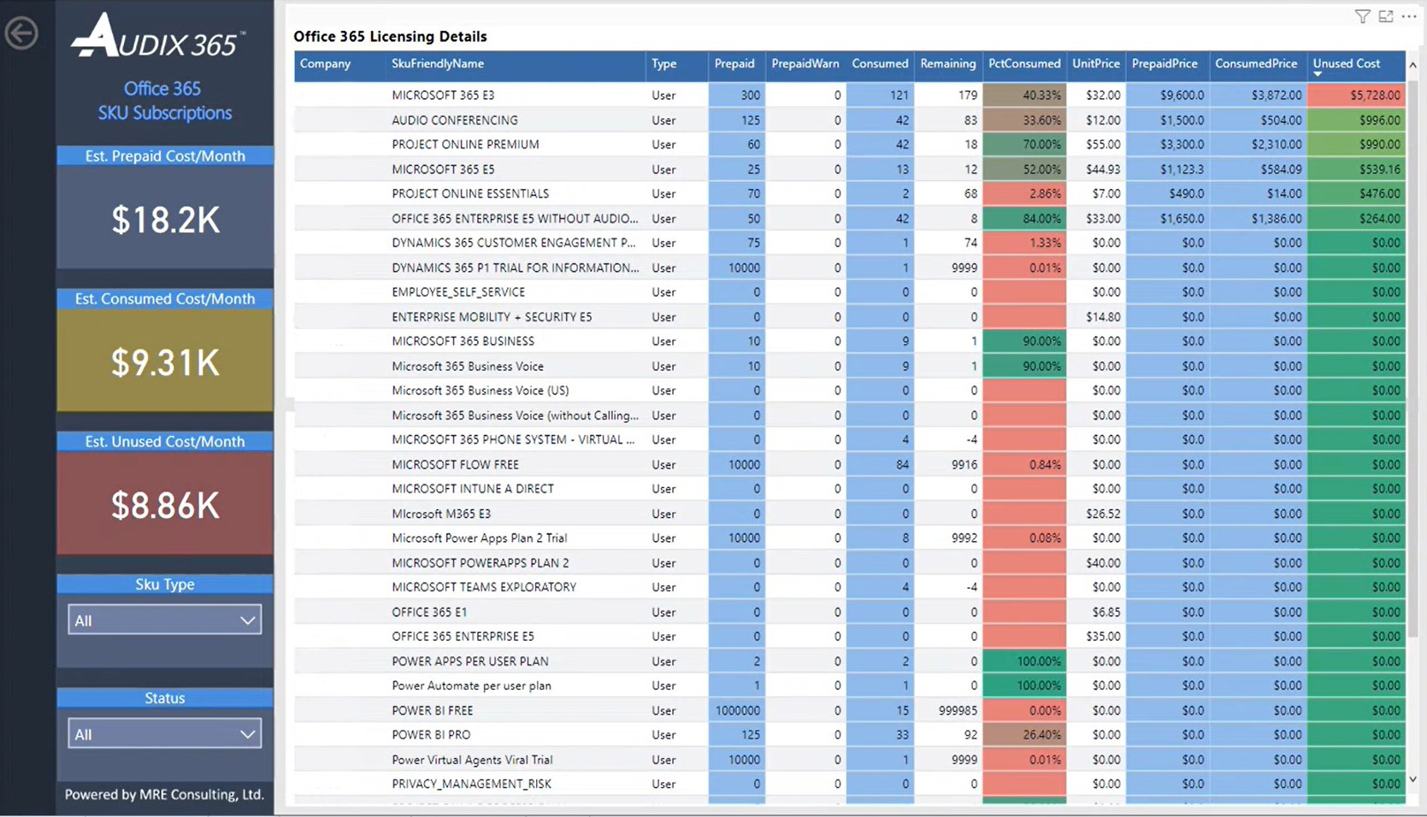Sort by the Type column header

[664, 64]
